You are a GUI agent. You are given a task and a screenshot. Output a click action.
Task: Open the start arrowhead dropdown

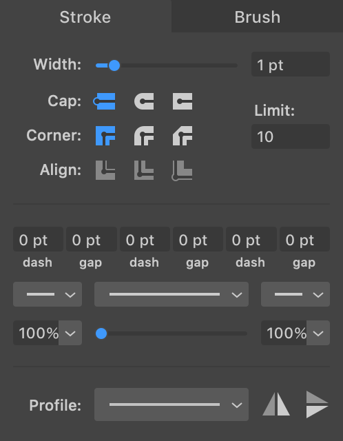point(48,294)
